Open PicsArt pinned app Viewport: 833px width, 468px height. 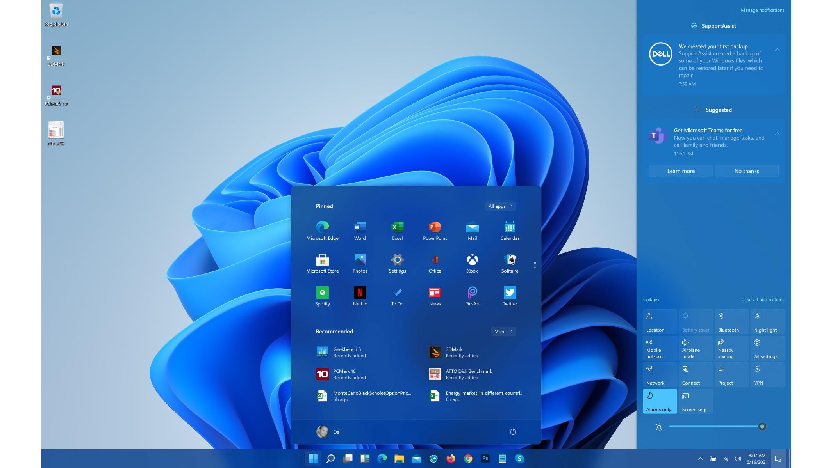pyautogui.click(x=472, y=296)
